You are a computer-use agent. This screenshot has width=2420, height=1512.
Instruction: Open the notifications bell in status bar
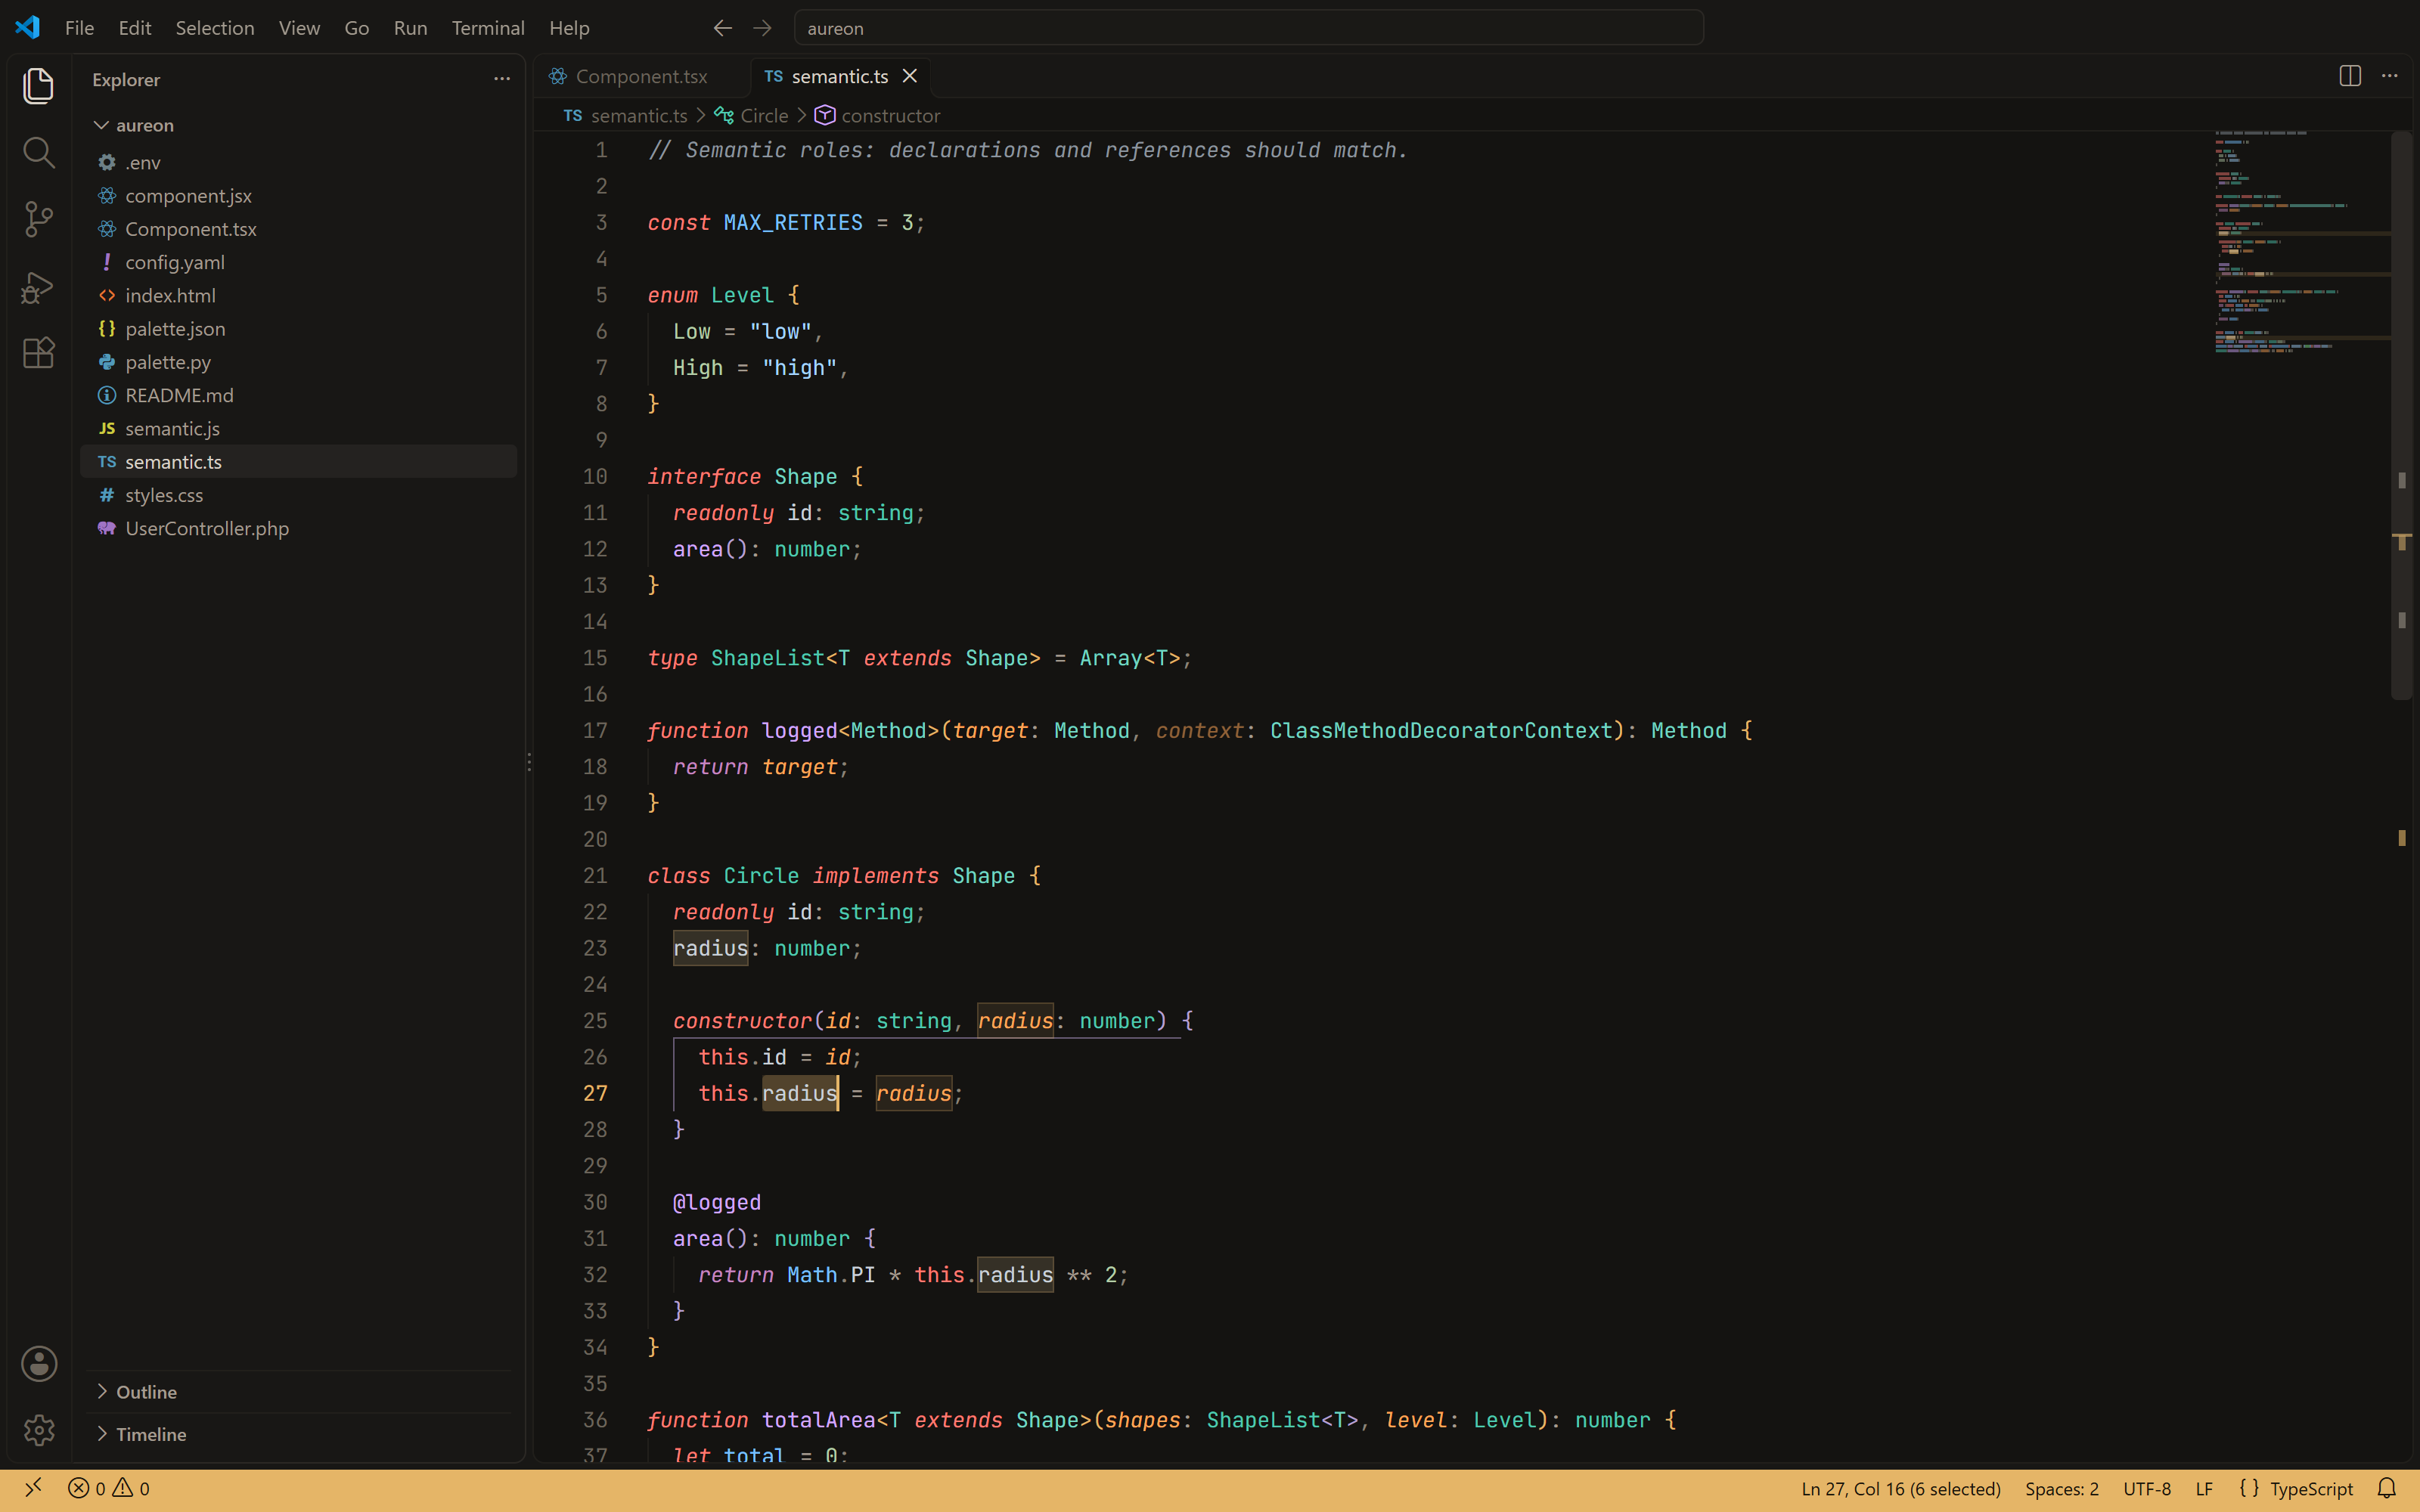tap(2387, 1489)
